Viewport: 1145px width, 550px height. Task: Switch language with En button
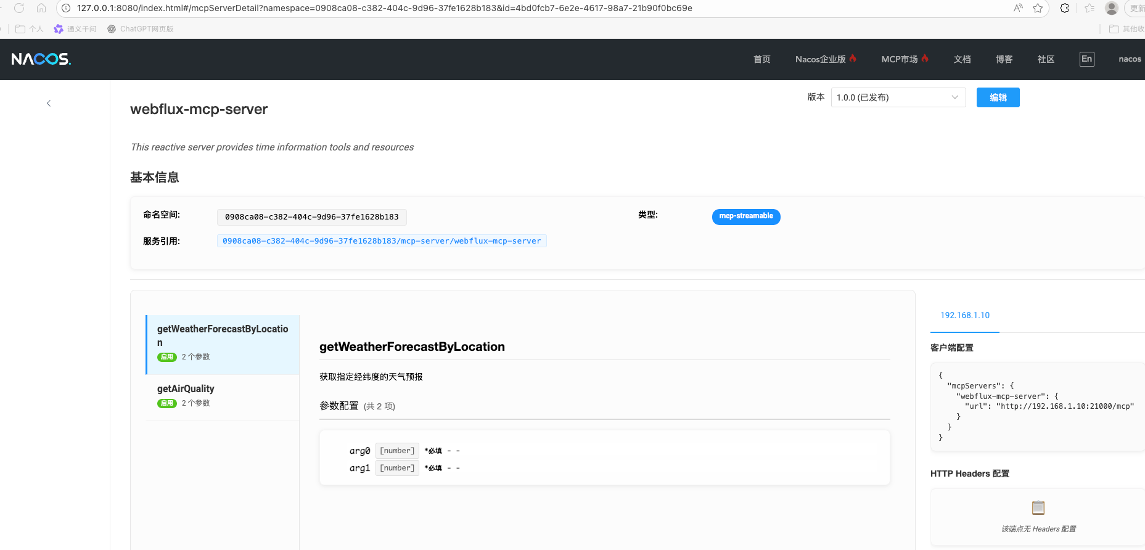tap(1087, 59)
